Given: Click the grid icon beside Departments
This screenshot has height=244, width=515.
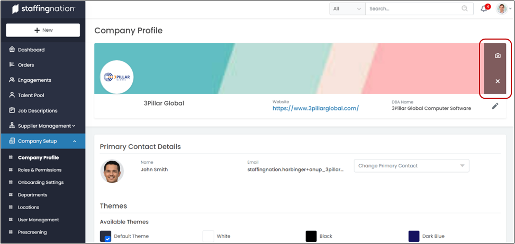Looking at the screenshot, I should 11,195.
